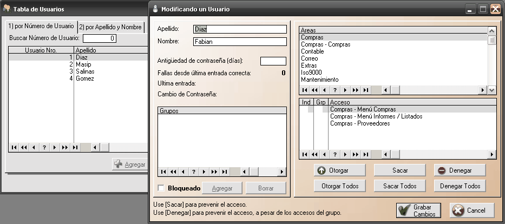Advance to next record in Acceso navigator
This screenshot has height=224, width=505.
point(345,154)
